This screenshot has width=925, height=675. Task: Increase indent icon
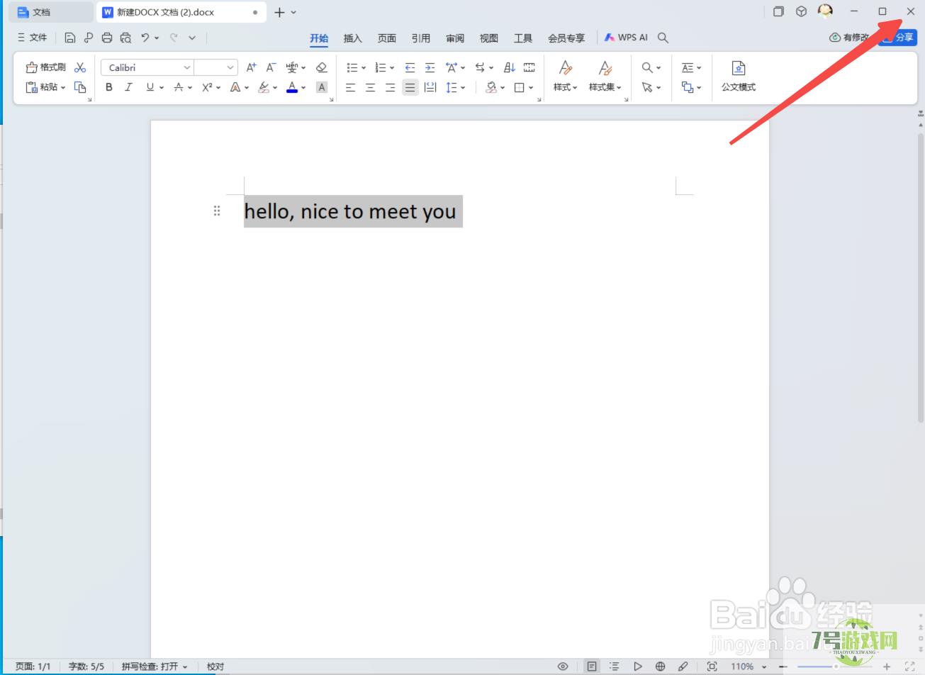(430, 67)
